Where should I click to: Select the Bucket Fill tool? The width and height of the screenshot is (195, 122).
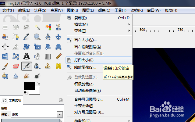click(x=37, y=56)
